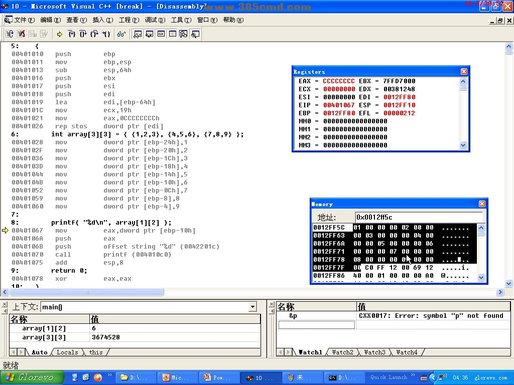The height and width of the screenshot is (385, 514).
Task: Switch to the Locals tab
Action: (x=67, y=352)
